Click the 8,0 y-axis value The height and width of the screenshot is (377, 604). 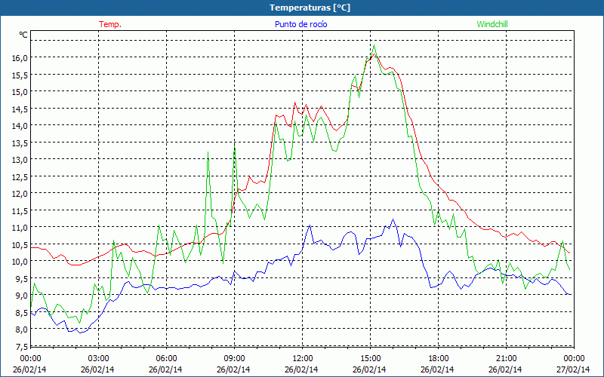coord(22,329)
